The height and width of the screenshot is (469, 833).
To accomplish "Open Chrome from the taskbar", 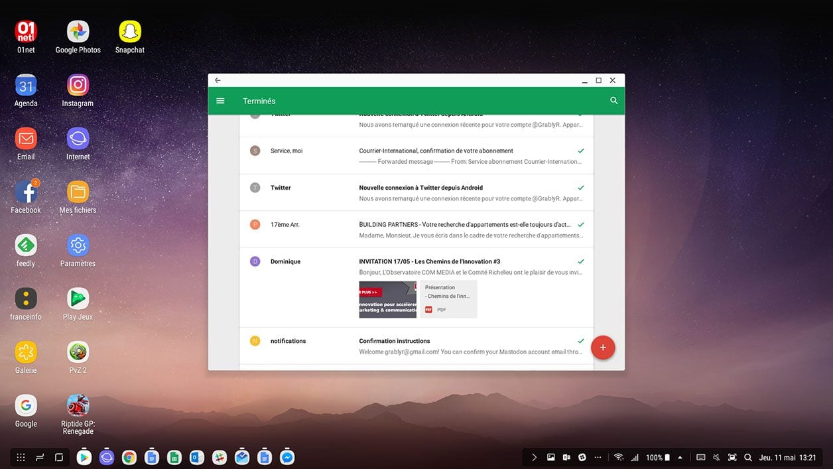I will click(x=129, y=457).
